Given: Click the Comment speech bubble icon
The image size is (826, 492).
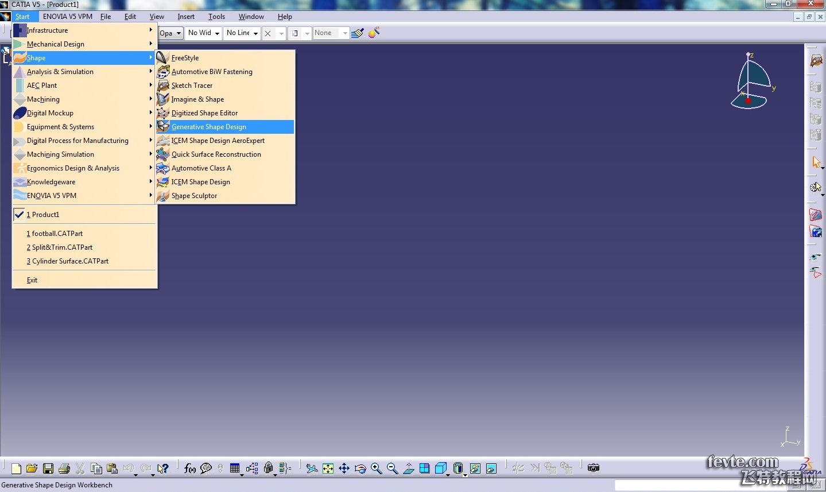Looking at the screenshot, I should [206, 468].
